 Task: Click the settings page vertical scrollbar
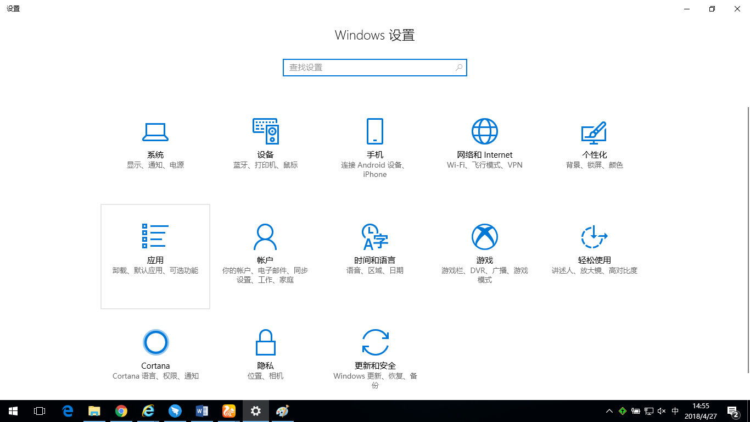[x=747, y=240]
